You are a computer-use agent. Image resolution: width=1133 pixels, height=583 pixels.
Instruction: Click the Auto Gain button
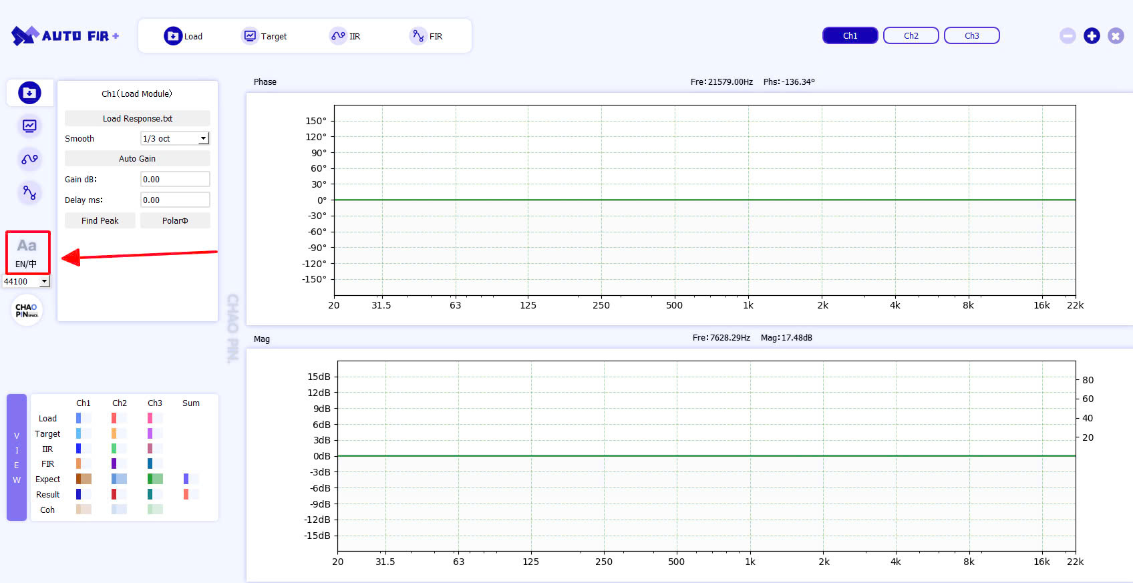pos(137,158)
